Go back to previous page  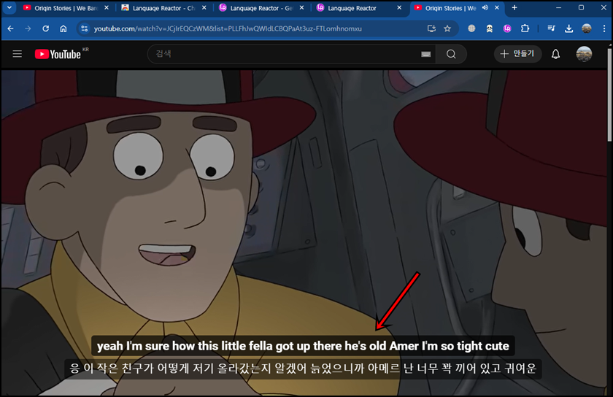(x=10, y=28)
